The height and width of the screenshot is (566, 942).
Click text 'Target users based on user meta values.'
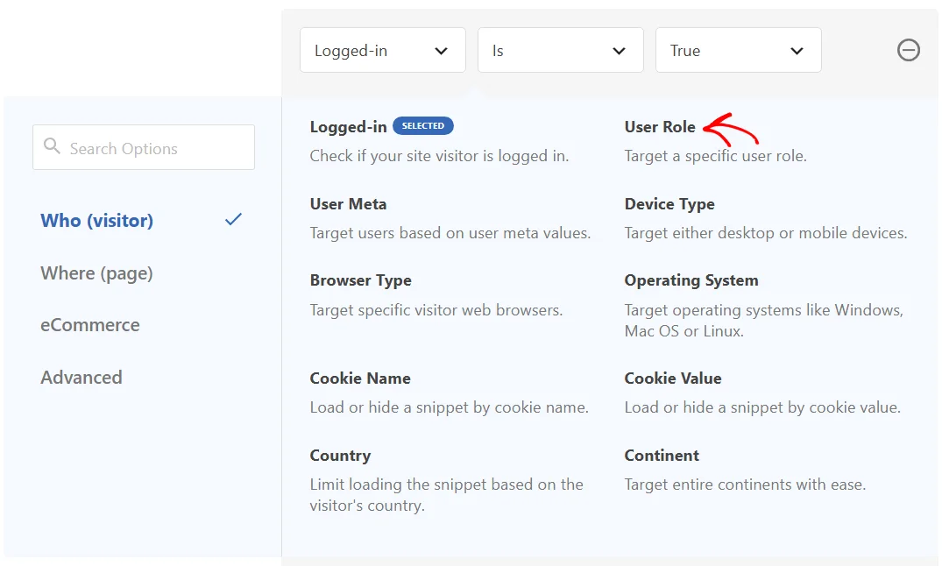[x=450, y=233]
